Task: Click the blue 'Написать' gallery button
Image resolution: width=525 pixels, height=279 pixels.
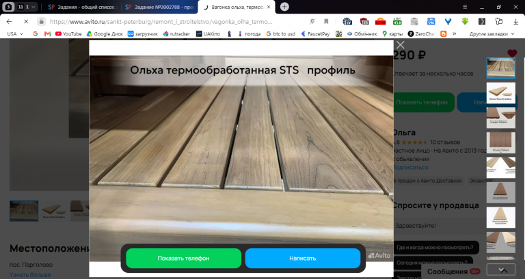Action: 303,258
